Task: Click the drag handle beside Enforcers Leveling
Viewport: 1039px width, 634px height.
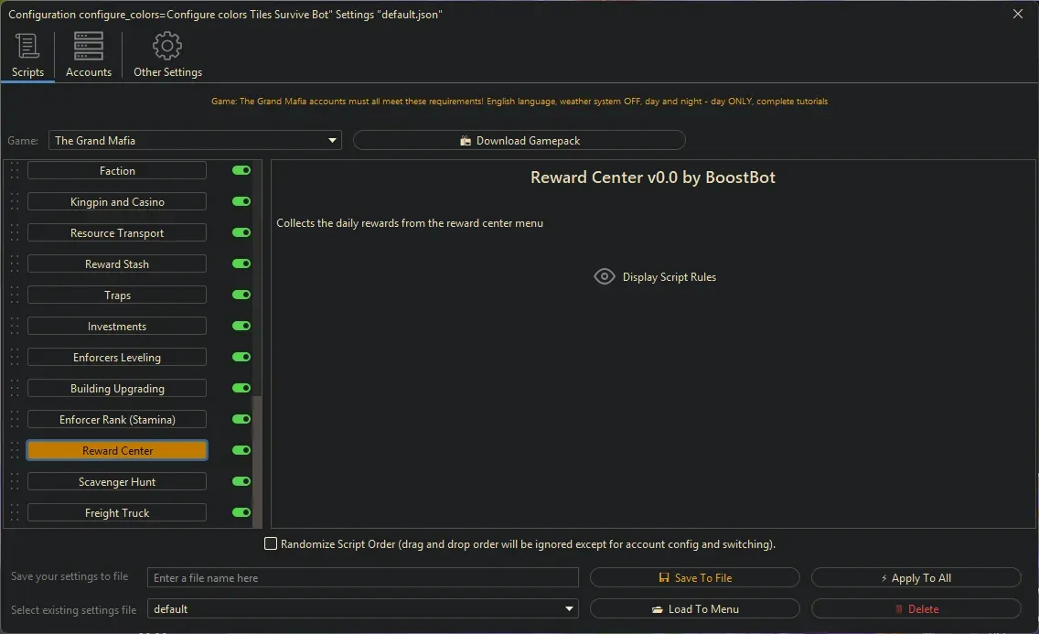Action: point(15,358)
